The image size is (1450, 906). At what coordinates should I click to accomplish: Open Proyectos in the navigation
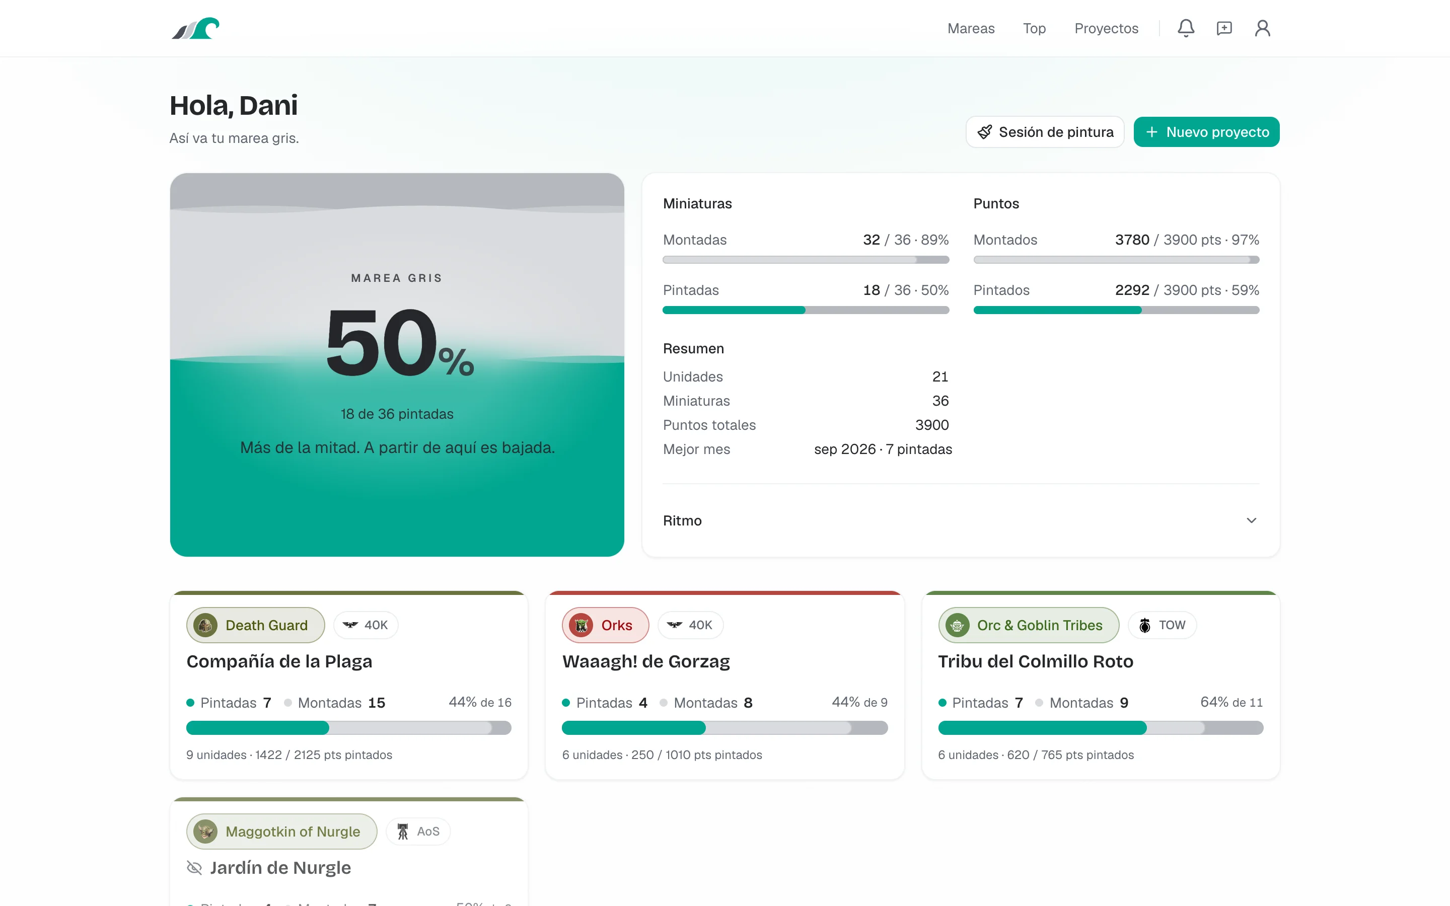pos(1106,28)
